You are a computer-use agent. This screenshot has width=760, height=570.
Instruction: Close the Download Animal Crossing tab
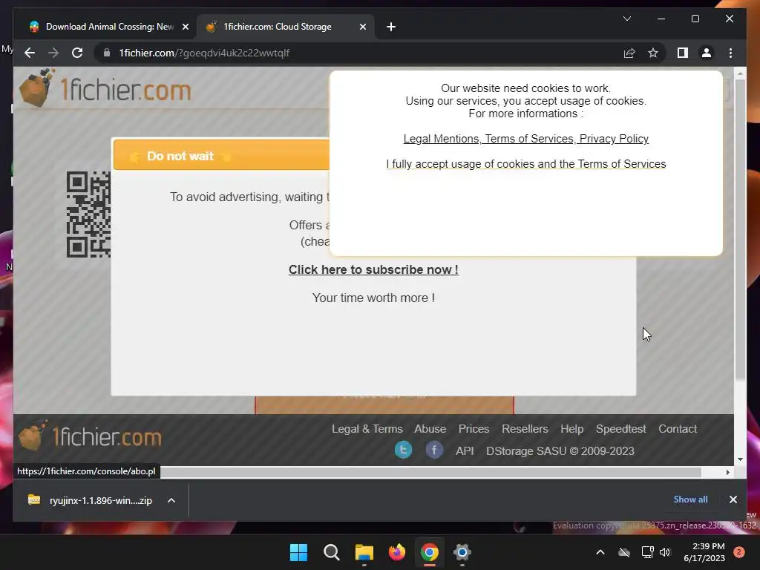tap(185, 27)
